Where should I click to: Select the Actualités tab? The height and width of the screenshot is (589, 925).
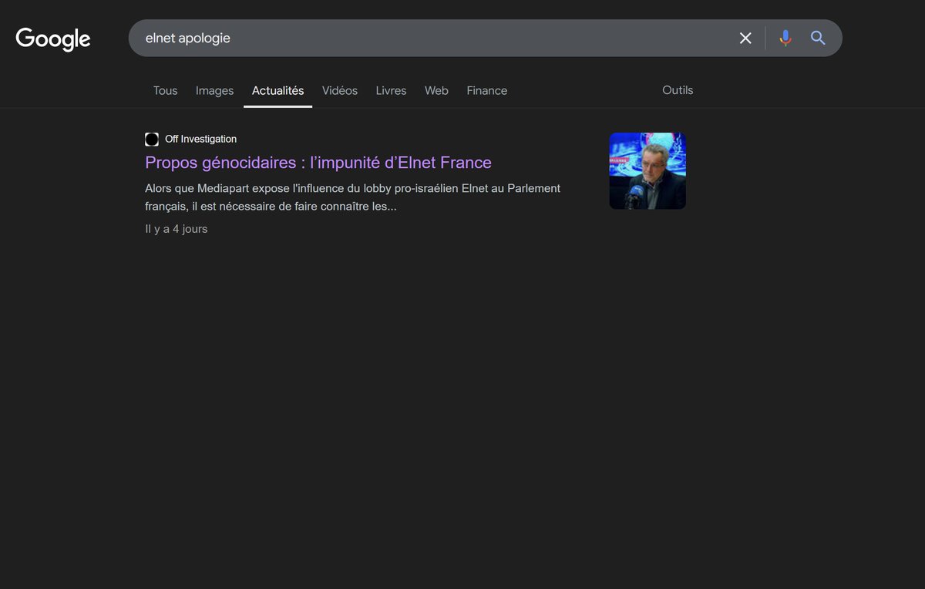[x=277, y=90]
